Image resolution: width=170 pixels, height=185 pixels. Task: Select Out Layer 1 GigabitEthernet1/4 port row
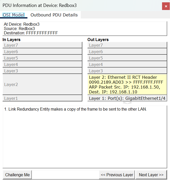click(x=127, y=98)
